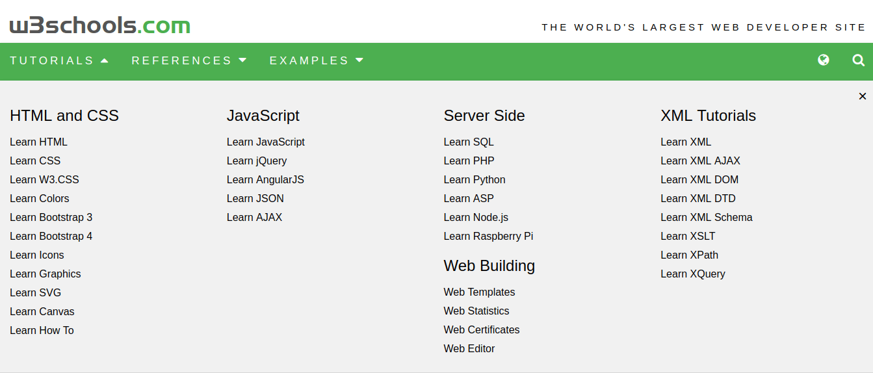Click Learn Node.js link
This screenshot has height=373, width=873.
(x=476, y=217)
